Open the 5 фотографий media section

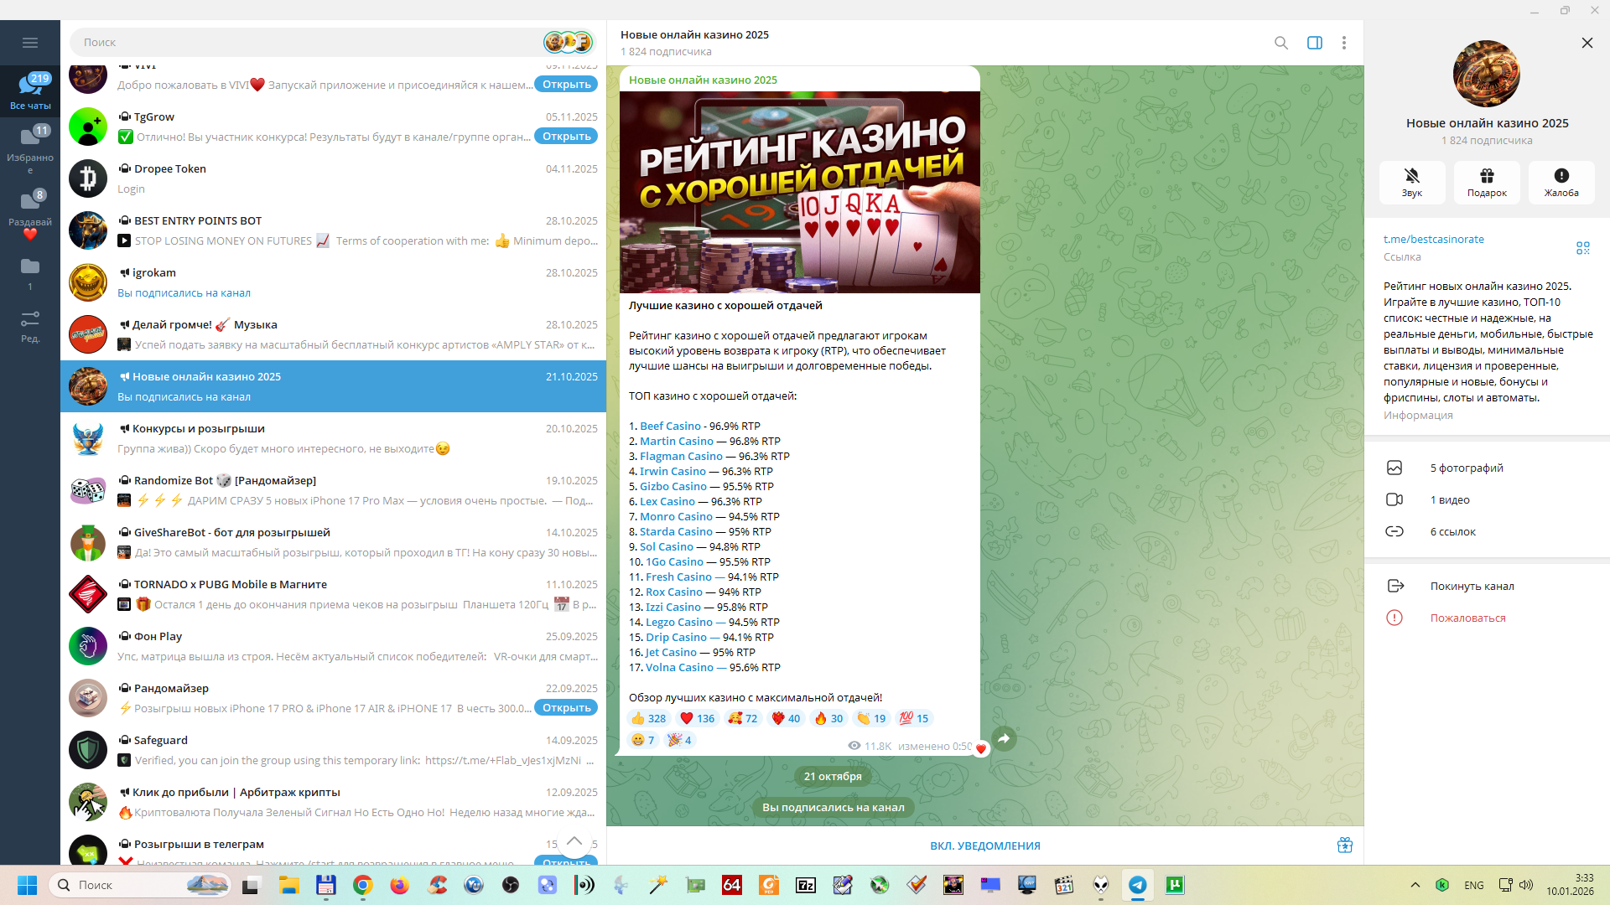(x=1466, y=468)
